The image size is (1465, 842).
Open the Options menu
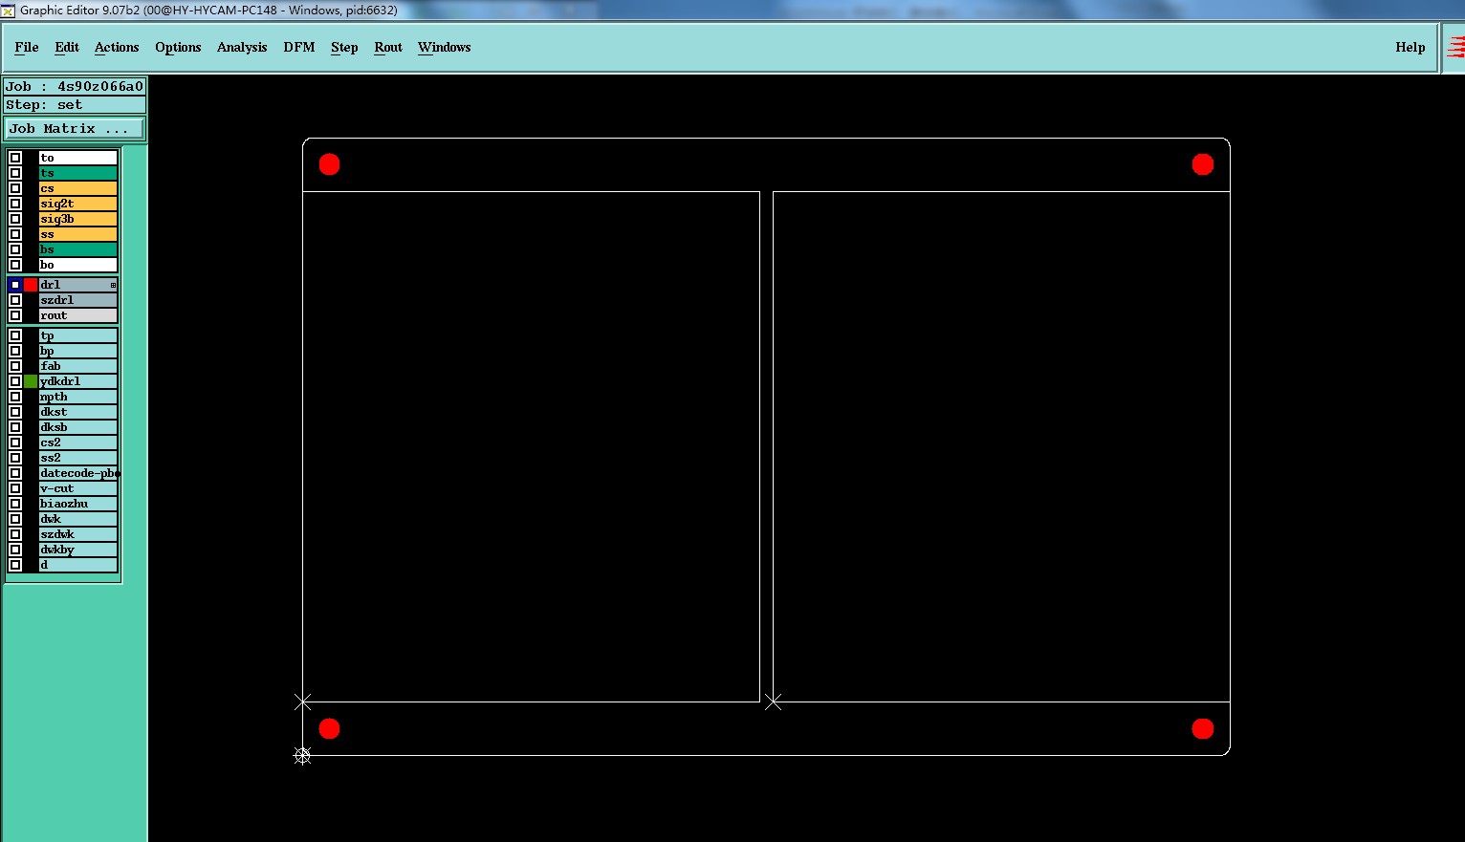click(x=178, y=47)
